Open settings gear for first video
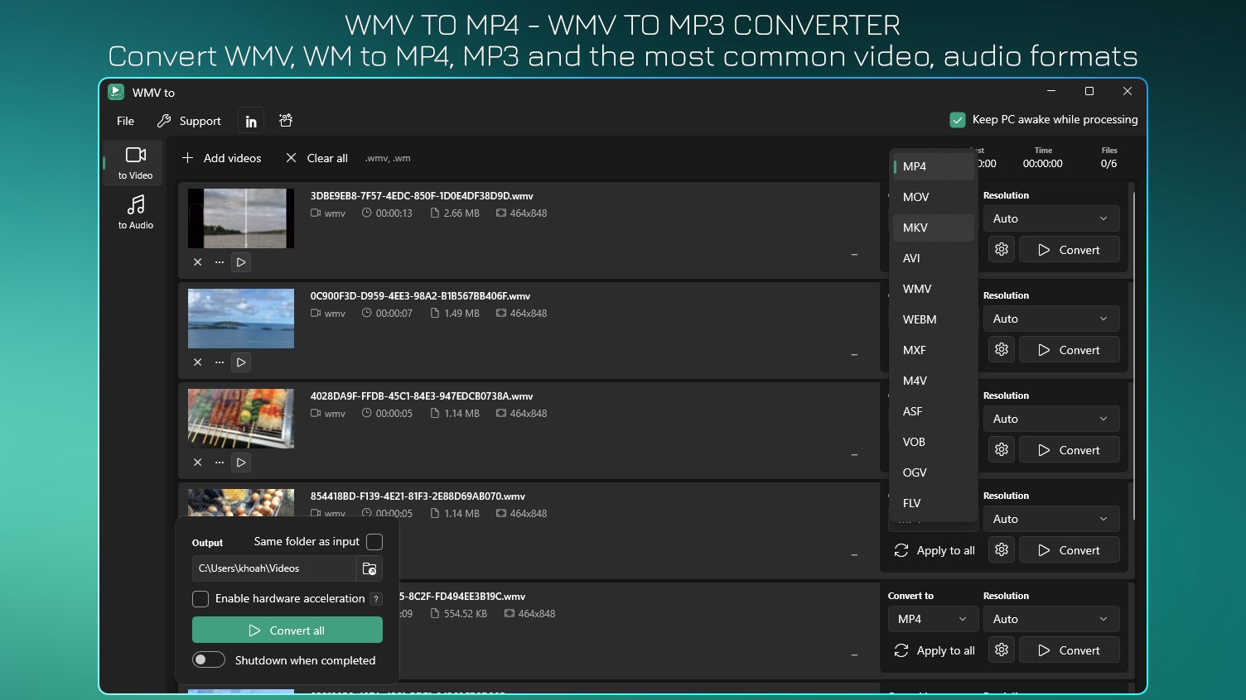The width and height of the screenshot is (1246, 700). [1002, 250]
